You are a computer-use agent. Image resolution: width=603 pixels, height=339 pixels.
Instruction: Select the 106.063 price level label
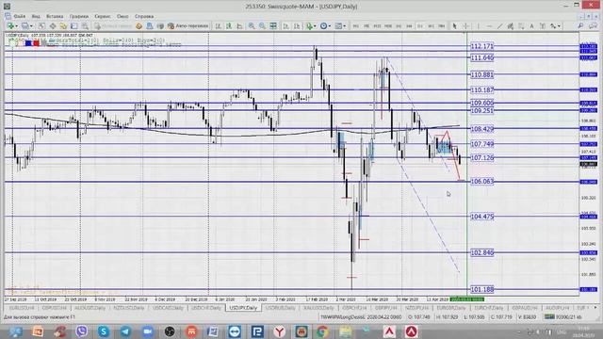[481, 181]
